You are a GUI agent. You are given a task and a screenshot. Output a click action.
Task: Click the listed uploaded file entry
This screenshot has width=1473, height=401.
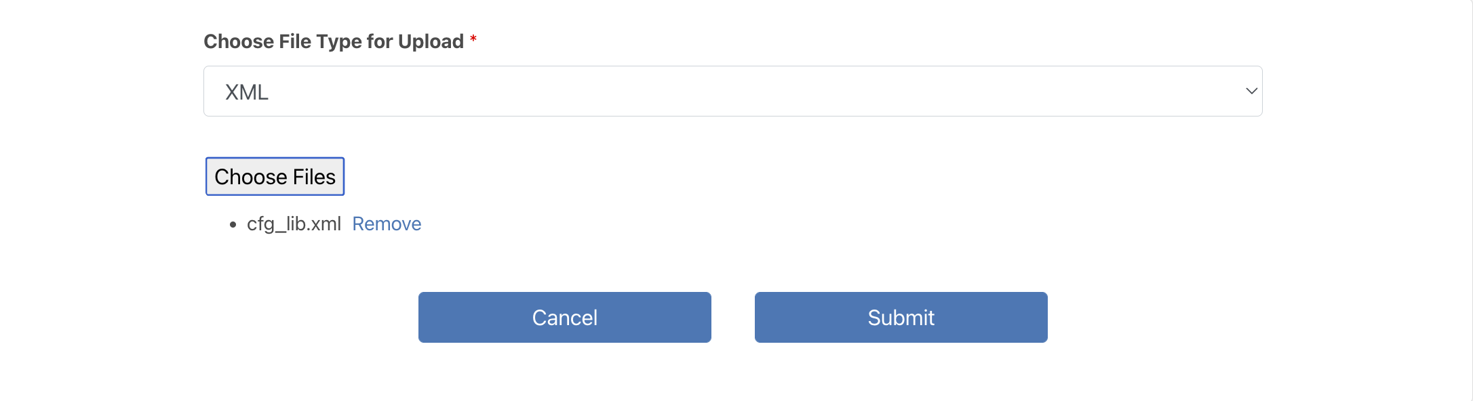(x=294, y=224)
